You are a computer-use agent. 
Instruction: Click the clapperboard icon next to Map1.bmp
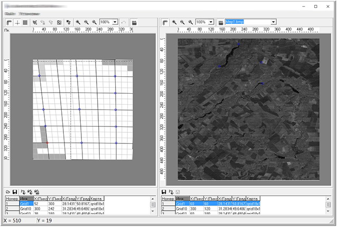pos(221,22)
